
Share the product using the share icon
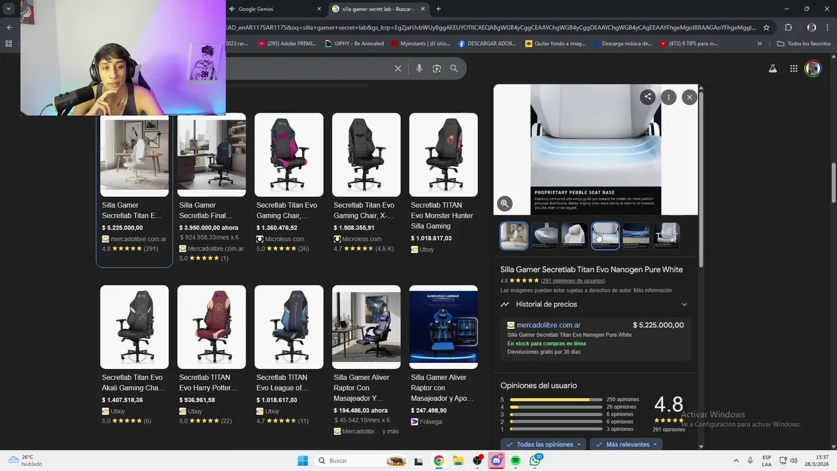pyautogui.click(x=647, y=97)
